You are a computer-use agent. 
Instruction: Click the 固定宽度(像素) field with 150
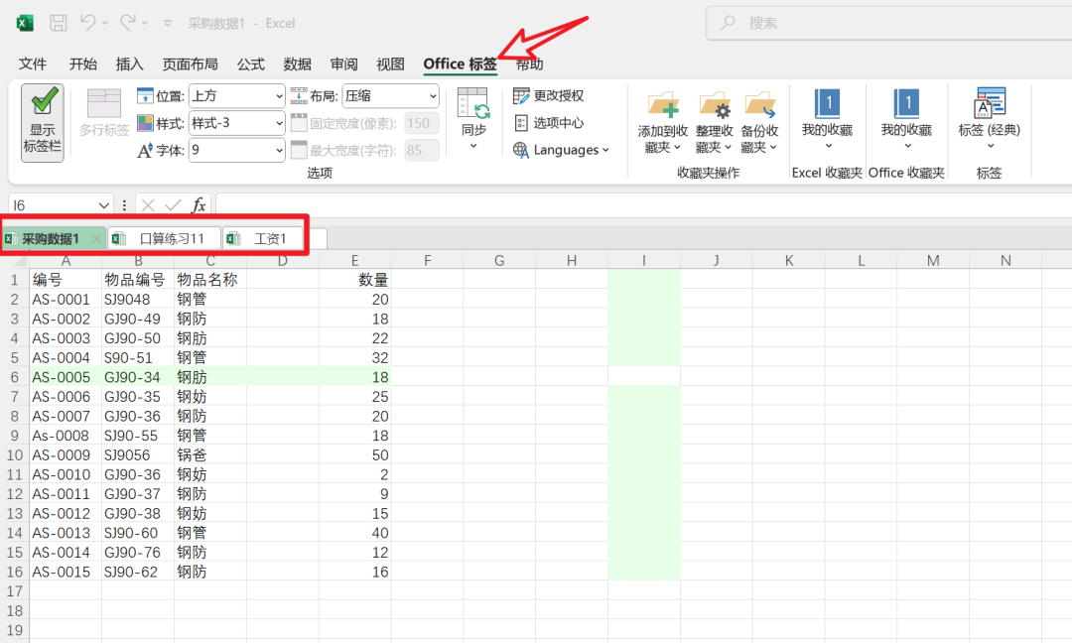(x=421, y=123)
